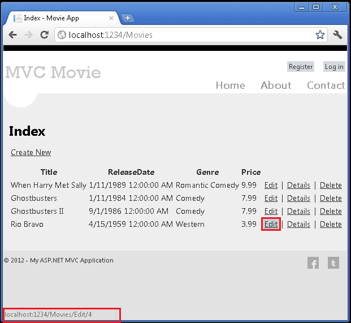Go to the Home menu item
Viewport: 351px width, 323px height.
(x=230, y=85)
